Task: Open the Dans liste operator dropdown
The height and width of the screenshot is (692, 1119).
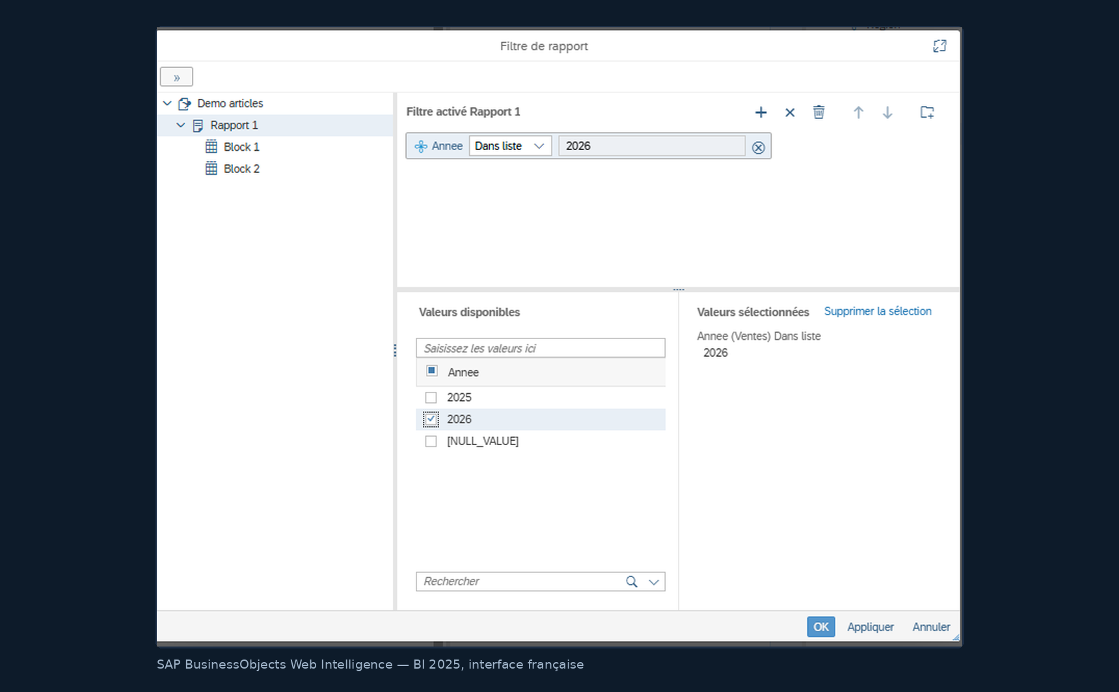Action: pos(510,146)
